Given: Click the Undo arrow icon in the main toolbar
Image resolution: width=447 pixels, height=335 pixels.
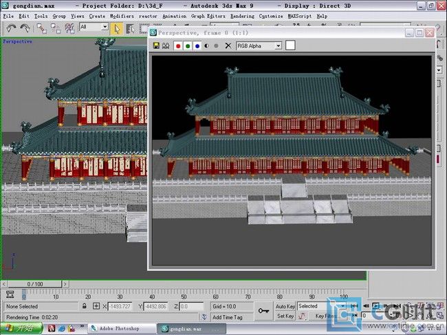Looking at the screenshot, I should click(11, 28).
